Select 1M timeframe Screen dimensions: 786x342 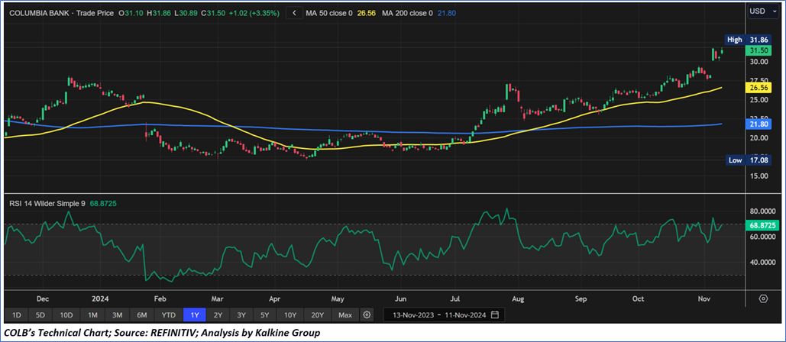click(x=92, y=315)
